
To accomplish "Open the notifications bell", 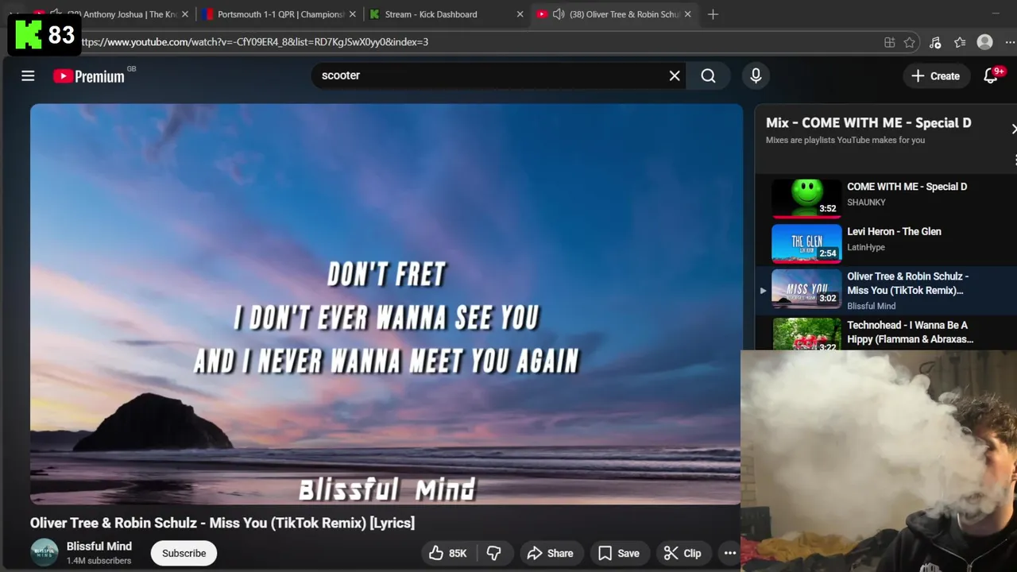I will pyautogui.click(x=991, y=75).
